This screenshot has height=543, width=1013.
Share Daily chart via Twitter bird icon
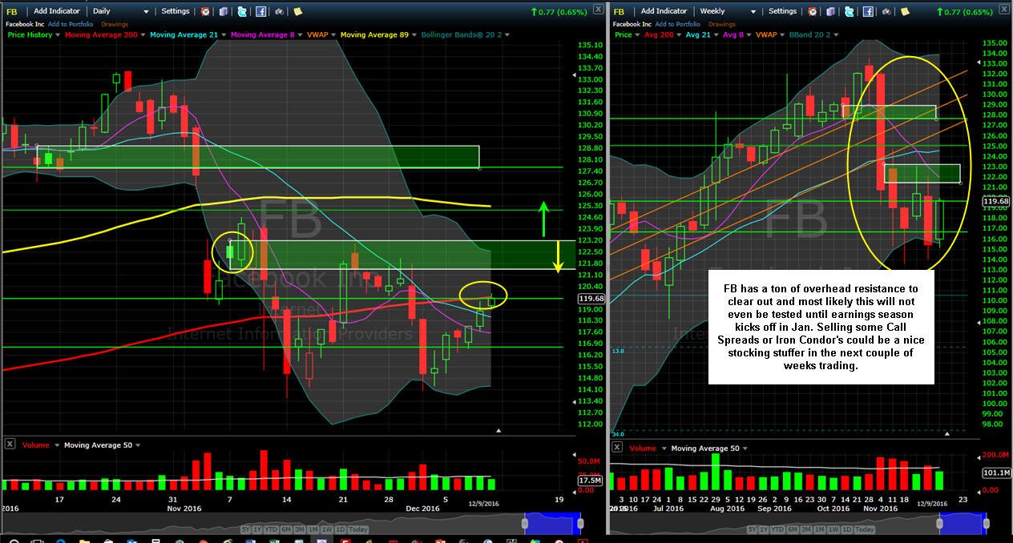pos(241,11)
